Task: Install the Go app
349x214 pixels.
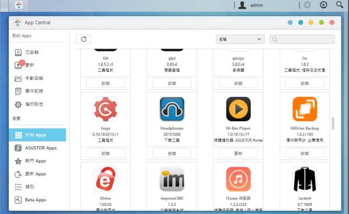Action: (304, 84)
